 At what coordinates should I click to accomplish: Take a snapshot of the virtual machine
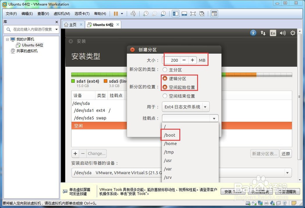tap(145, 14)
